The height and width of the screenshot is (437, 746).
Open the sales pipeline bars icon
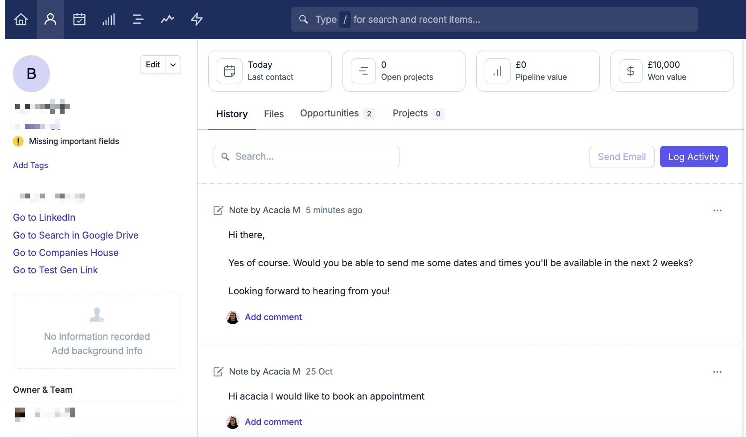click(108, 20)
